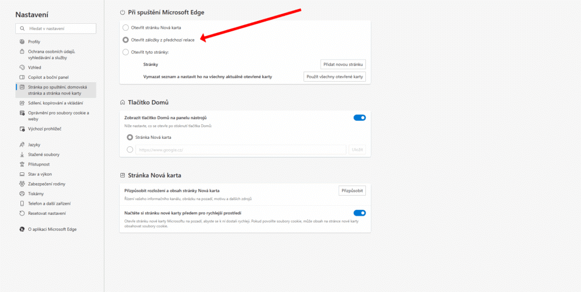The width and height of the screenshot is (581, 292).
Task: Click the Stažené soubory download icon
Action: coord(21,155)
